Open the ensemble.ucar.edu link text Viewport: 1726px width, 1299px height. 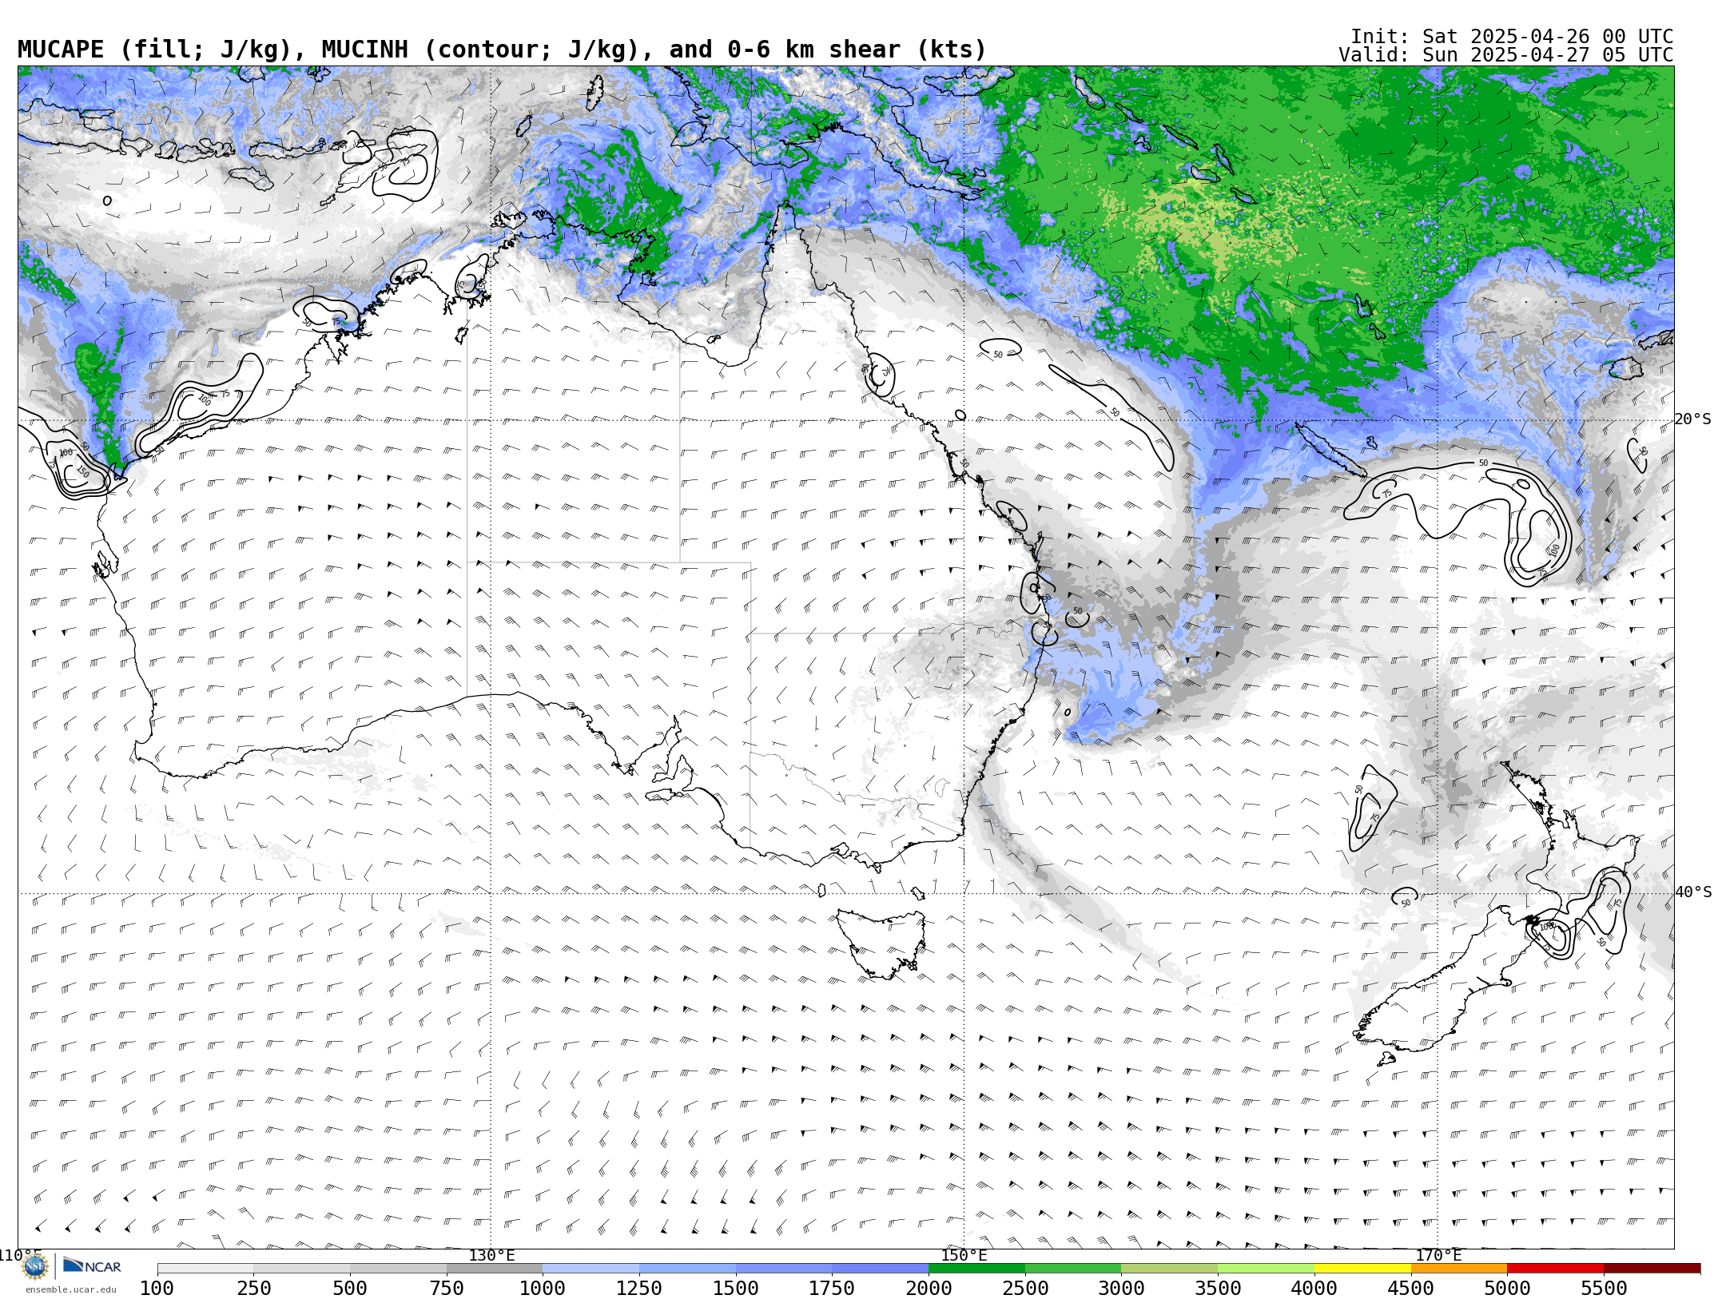70,1289
